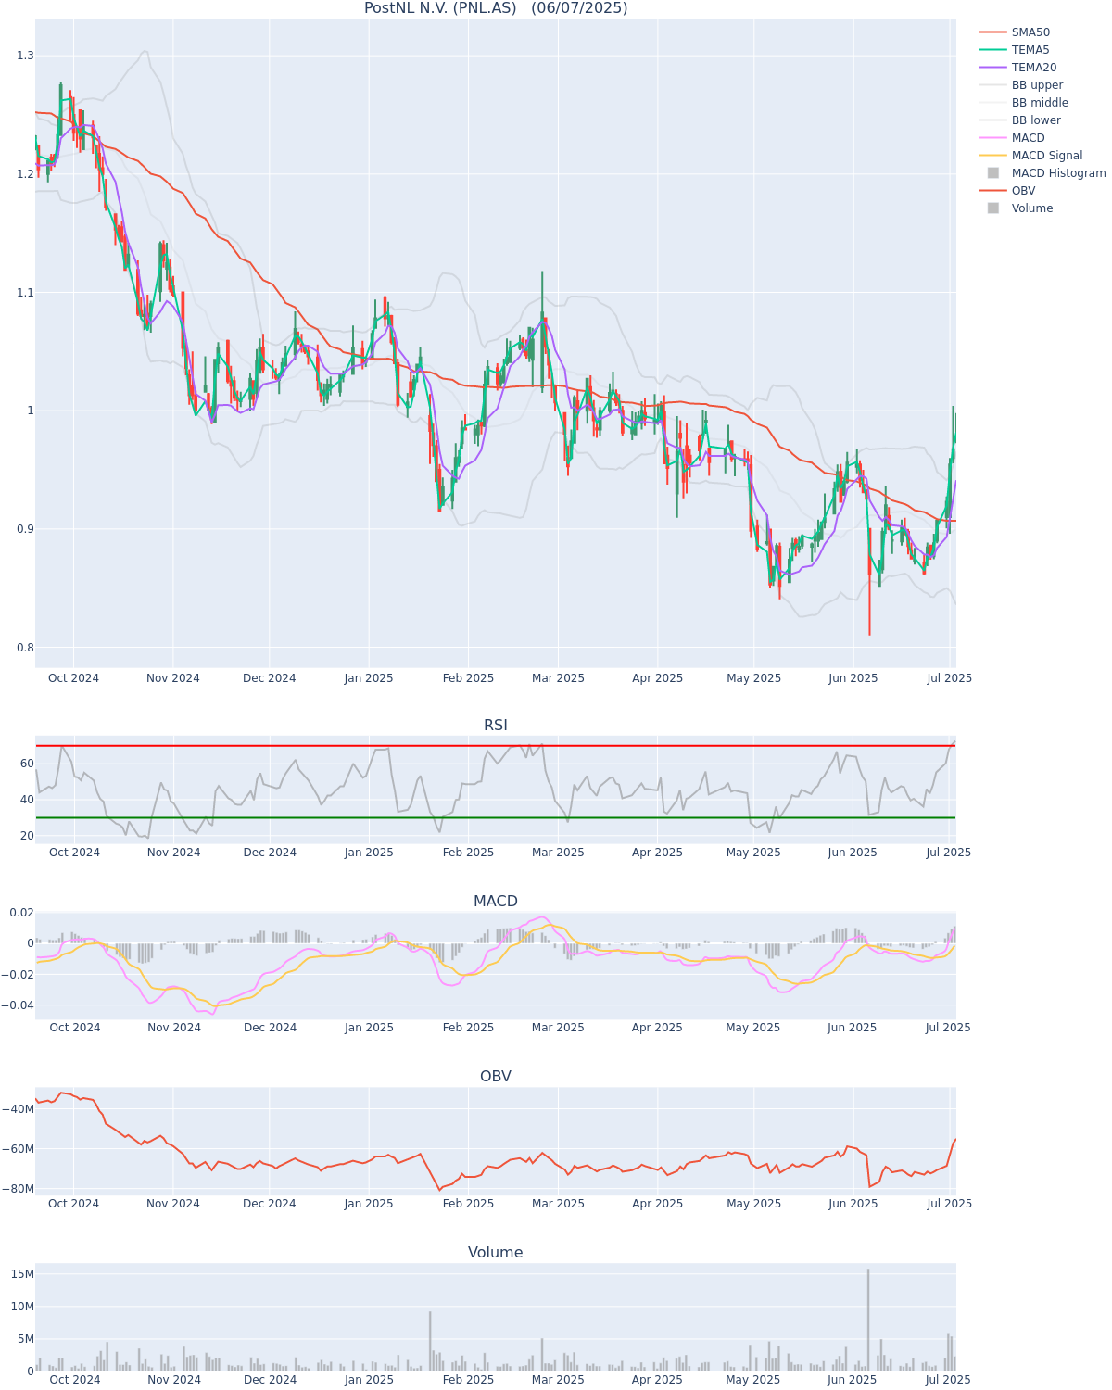Image resolution: width=1112 pixels, height=1390 pixels.
Task: Click the 20 label on RSI axis
Action: [x=27, y=836]
